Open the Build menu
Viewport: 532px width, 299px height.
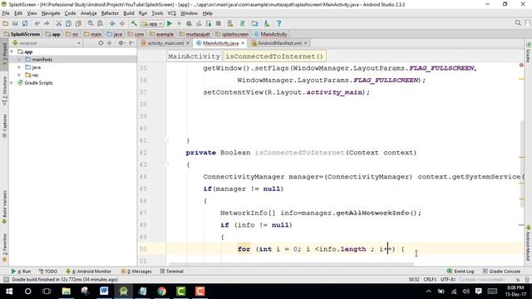(129, 13)
